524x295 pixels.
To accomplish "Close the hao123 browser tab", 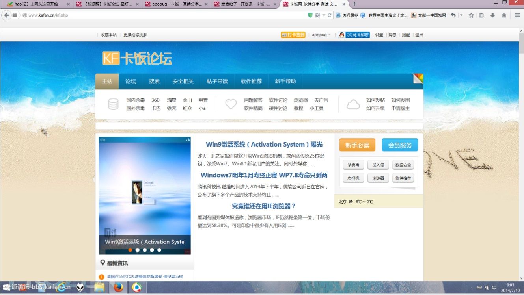I will [68, 4].
